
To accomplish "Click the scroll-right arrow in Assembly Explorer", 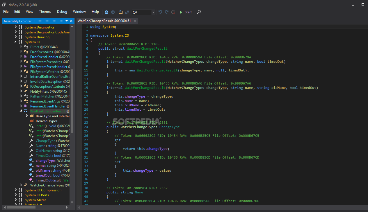I will pos(67,207).
